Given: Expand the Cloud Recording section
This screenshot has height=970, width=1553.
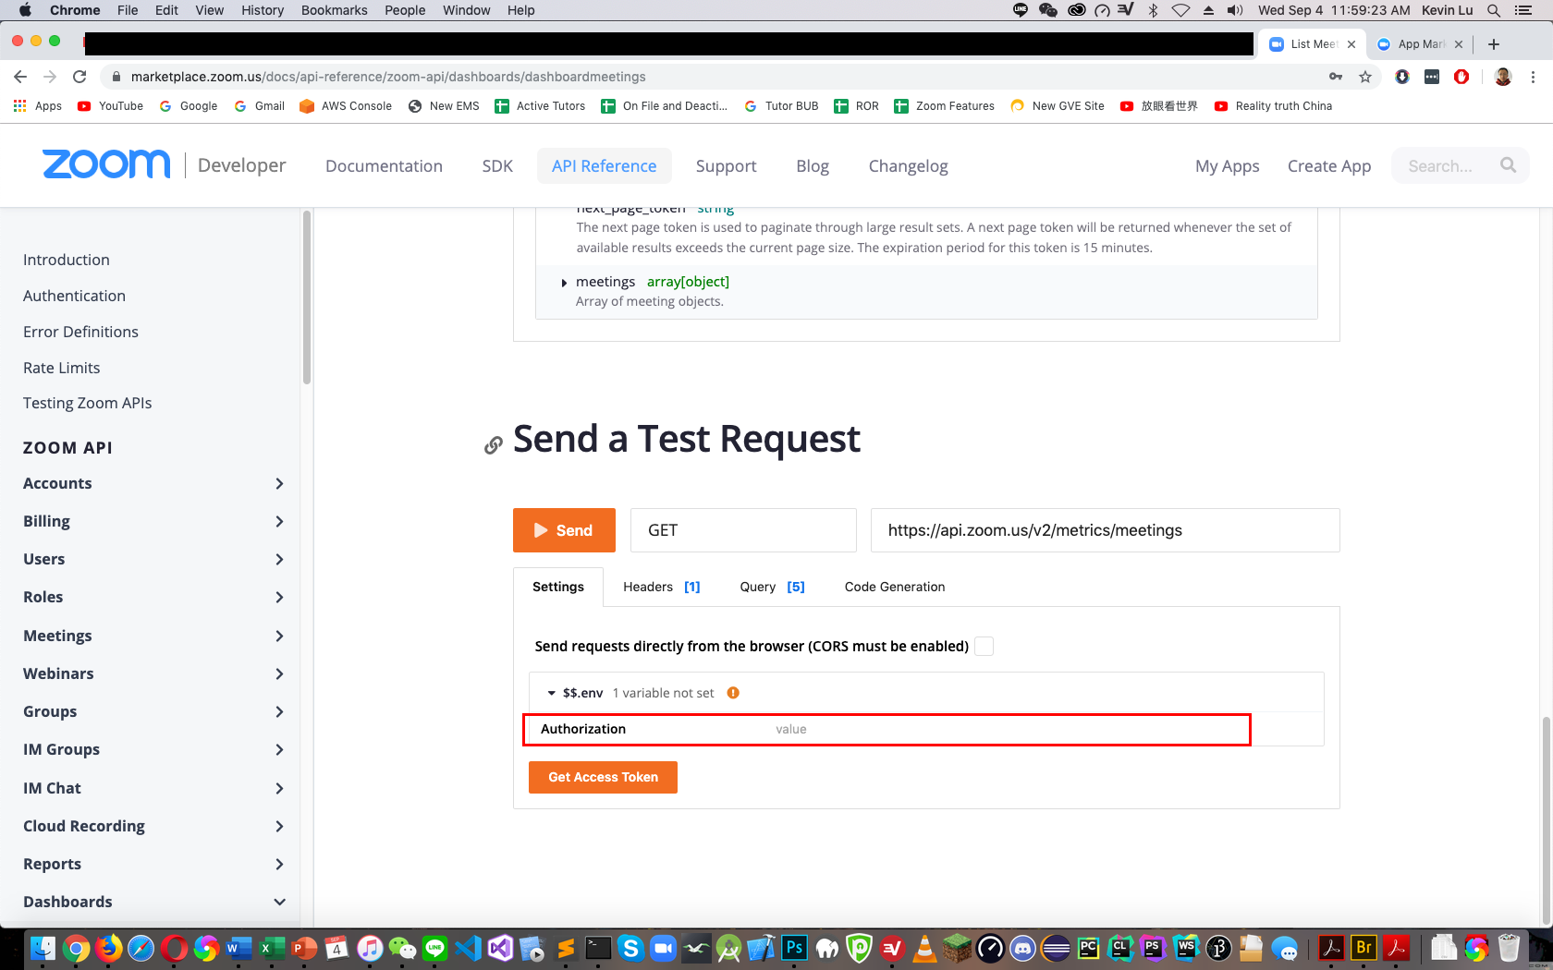Looking at the screenshot, I should (x=279, y=827).
